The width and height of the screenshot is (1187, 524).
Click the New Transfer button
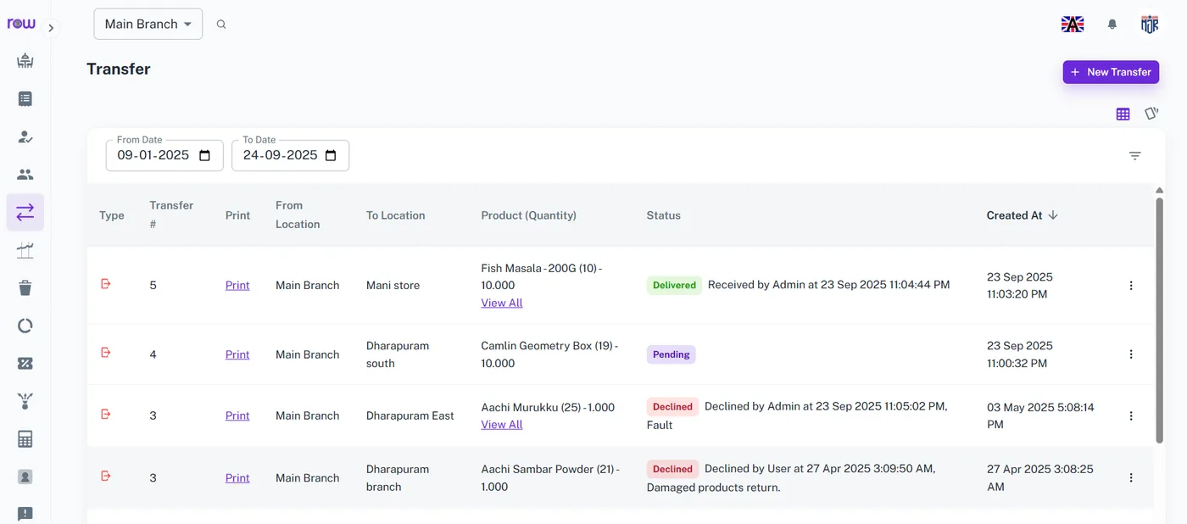[x=1111, y=72]
